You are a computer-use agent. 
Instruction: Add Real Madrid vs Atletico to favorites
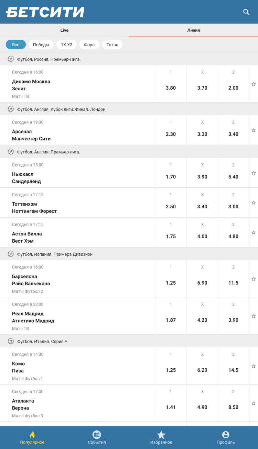[254, 316]
